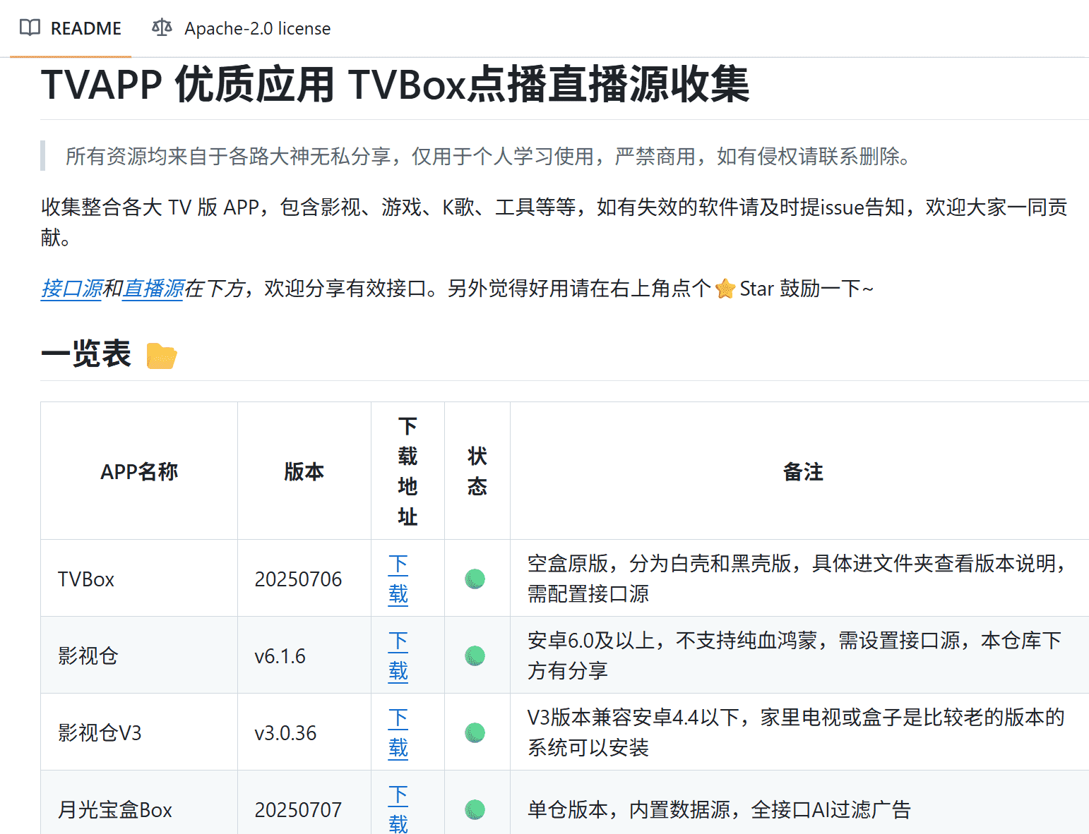
Task: Click the paragraph starting 收集整合各大 TV 版 APP
Action: 554,222
